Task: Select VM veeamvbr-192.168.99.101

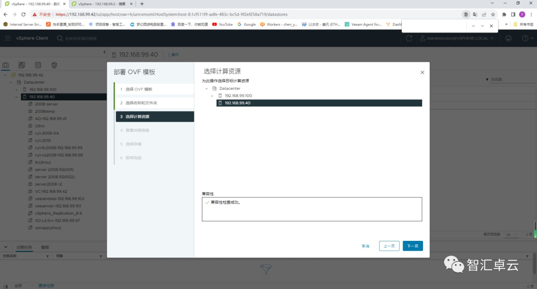Action: coord(58,206)
